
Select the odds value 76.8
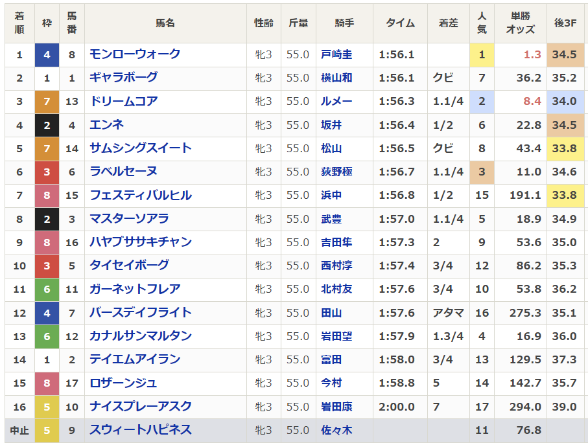coord(529,430)
